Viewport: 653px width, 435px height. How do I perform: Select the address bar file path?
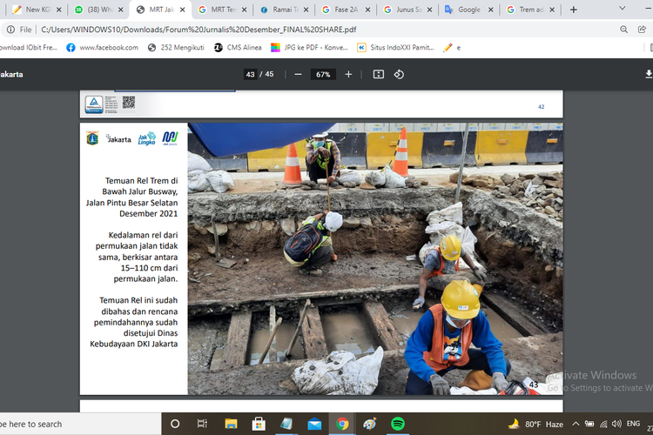click(x=199, y=30)
